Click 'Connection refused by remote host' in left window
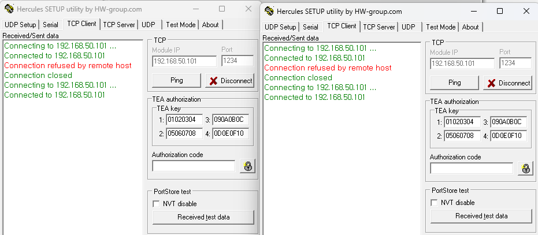This screenshot has height=235, width=538. [68, 65]
